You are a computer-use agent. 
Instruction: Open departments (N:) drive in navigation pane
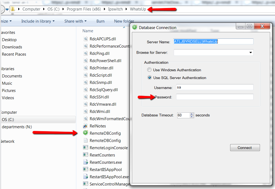(17, 127)
